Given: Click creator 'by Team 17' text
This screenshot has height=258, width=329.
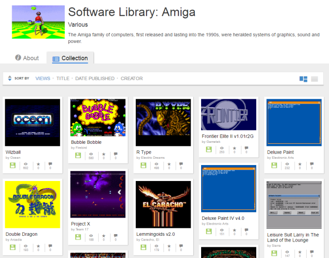Looking at the screenshot, I should coord(80,229).
